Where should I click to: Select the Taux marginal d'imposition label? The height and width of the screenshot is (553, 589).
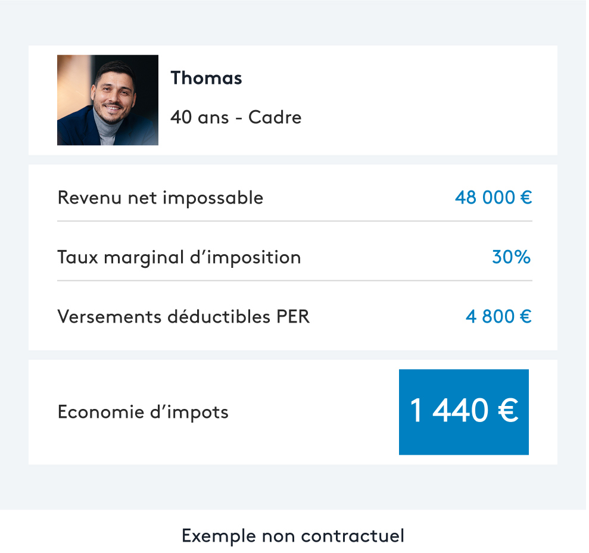click(179, 257)
